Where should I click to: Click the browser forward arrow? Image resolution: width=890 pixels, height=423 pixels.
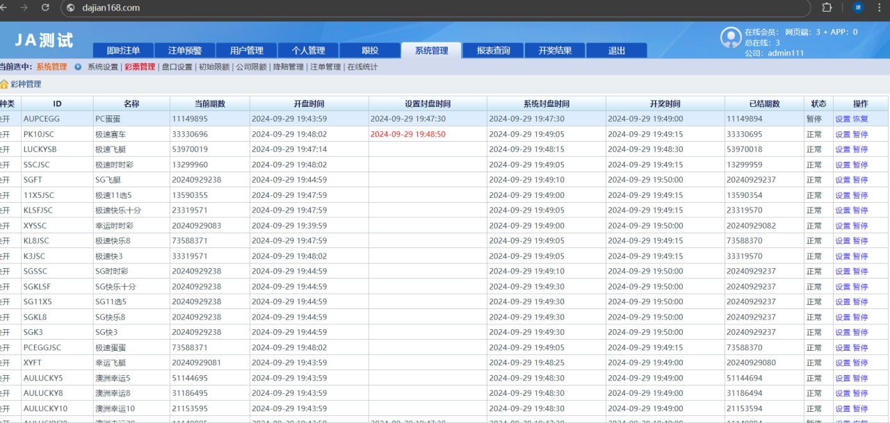24,8
